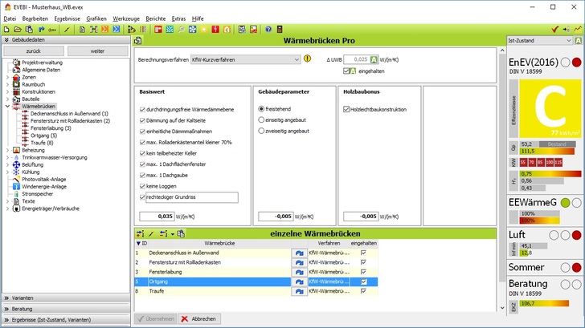The image size is (585, 328).
Task: Click the new document toolbar icon
Action: (6, 29)
